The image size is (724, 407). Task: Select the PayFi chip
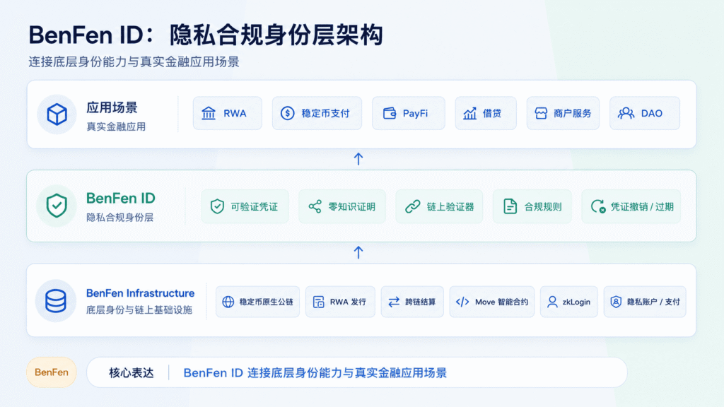[x=409, y=113]
